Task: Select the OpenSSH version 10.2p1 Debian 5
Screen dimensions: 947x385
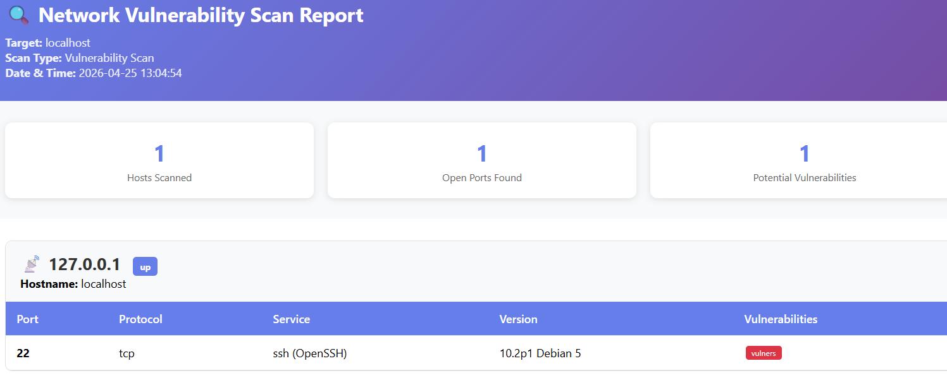Action: pyautogui.click(x=538, y=353)
